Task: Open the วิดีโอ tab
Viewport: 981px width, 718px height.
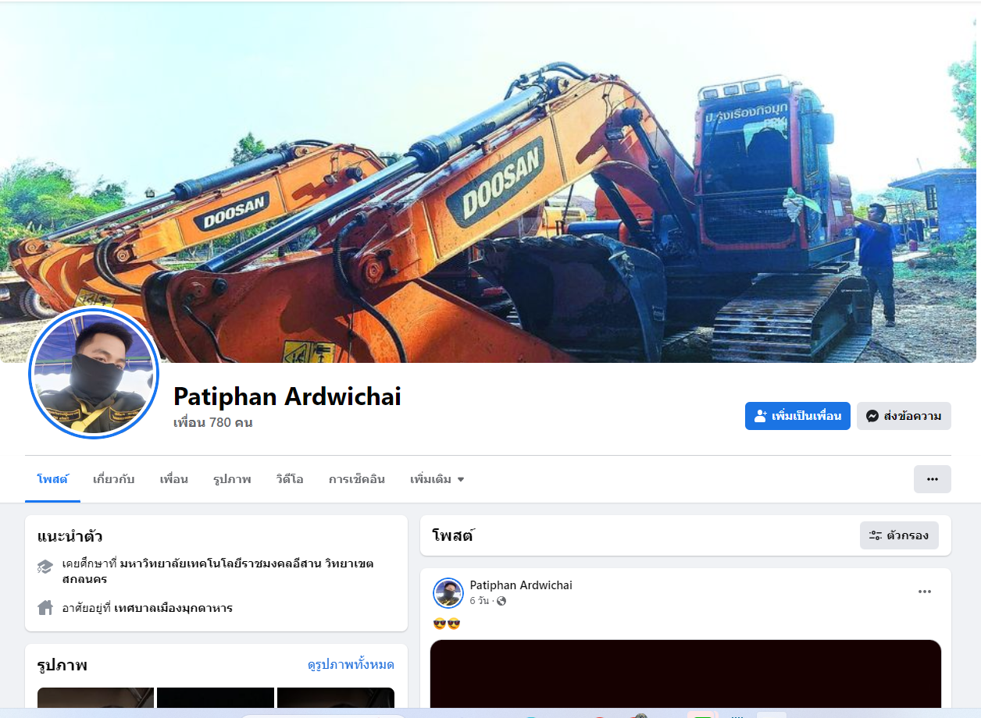Action: tap(290, 479)
